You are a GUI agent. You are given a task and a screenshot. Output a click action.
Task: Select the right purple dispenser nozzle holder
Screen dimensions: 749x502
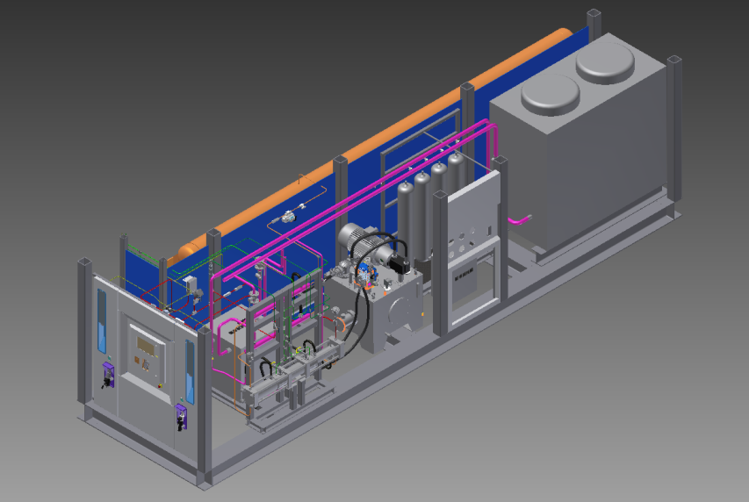click(183, 416)
